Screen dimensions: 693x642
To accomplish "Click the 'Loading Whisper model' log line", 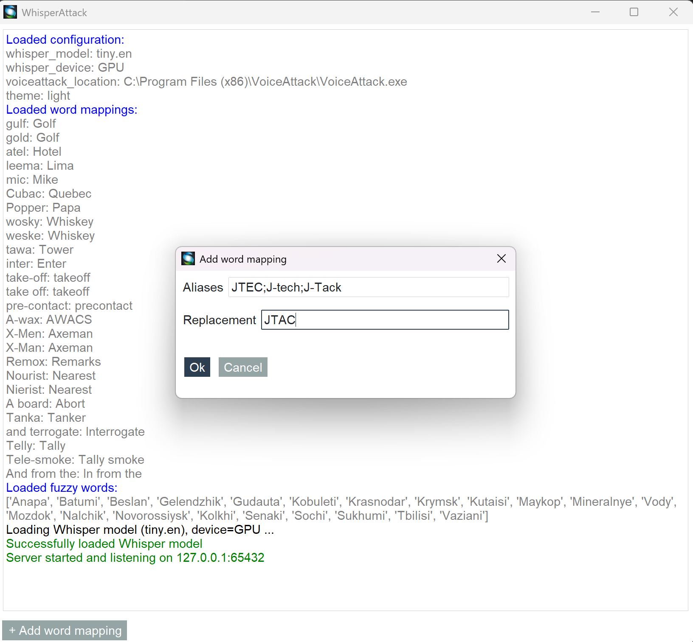I will point(140,530).
